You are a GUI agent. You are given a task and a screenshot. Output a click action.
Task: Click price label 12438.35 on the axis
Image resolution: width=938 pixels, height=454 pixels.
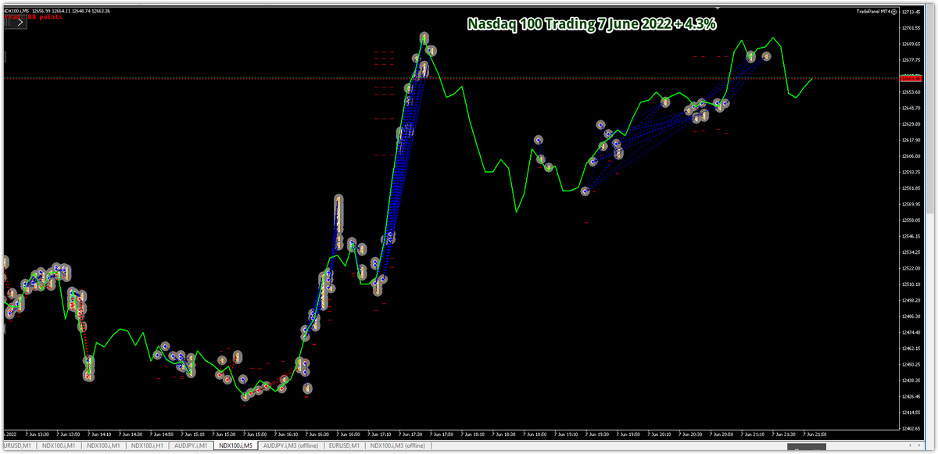[x=910, y=381]
